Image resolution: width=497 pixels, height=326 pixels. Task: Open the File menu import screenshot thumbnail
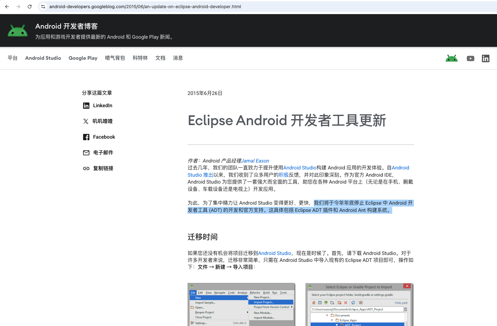pyautogui.click(x=241, y=304)
